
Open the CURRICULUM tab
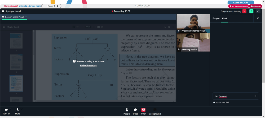point(143,6)
